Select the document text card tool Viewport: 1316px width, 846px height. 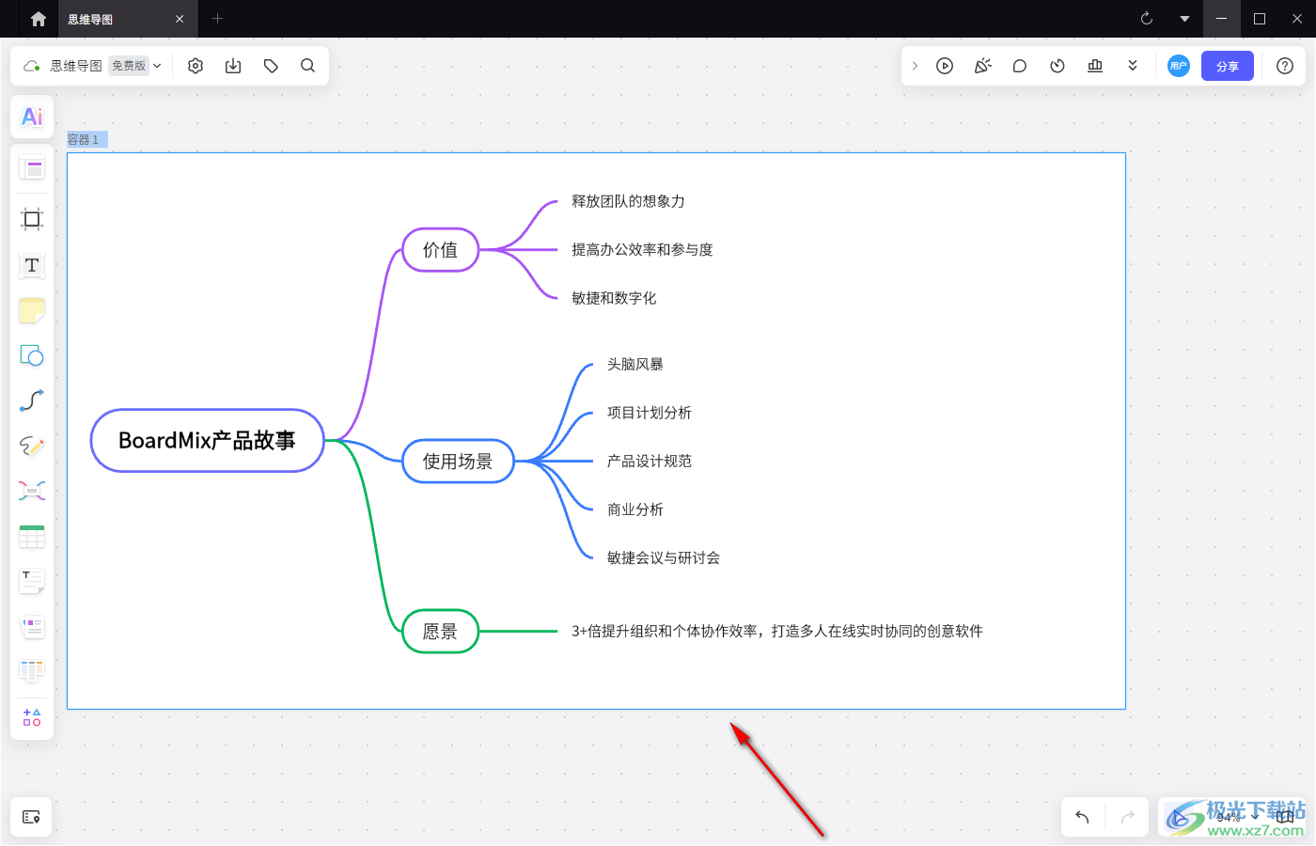(x=32, y=581)
